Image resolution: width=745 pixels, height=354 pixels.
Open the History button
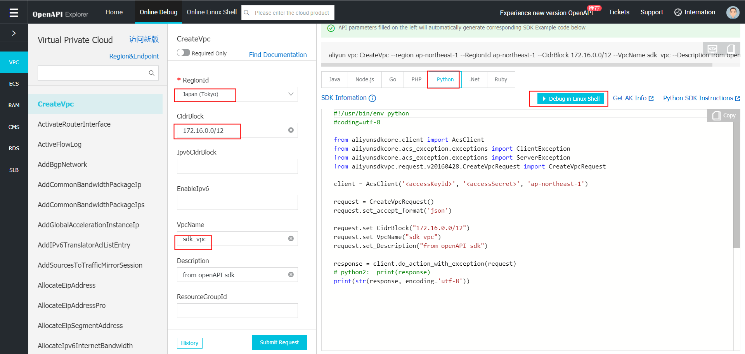coord(189,343)
